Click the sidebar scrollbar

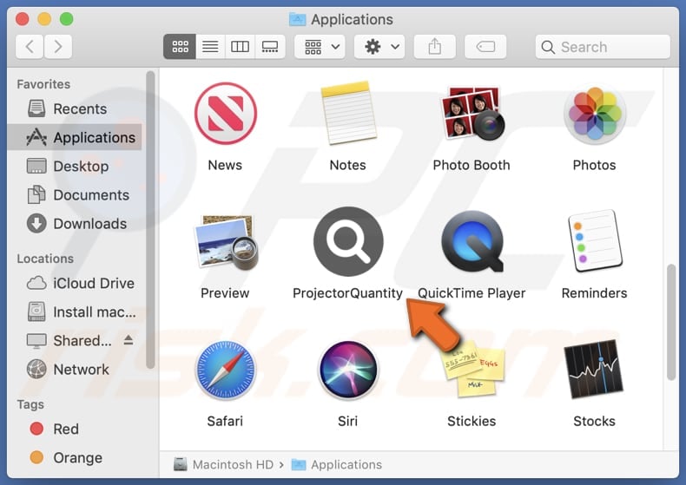[x=150, y=220]
